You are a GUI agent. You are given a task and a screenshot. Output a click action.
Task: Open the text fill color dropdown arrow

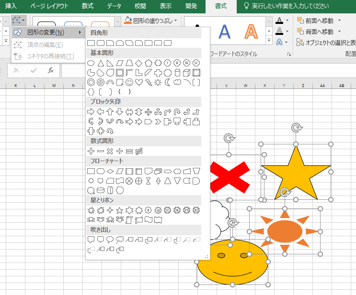click(287, 21)
